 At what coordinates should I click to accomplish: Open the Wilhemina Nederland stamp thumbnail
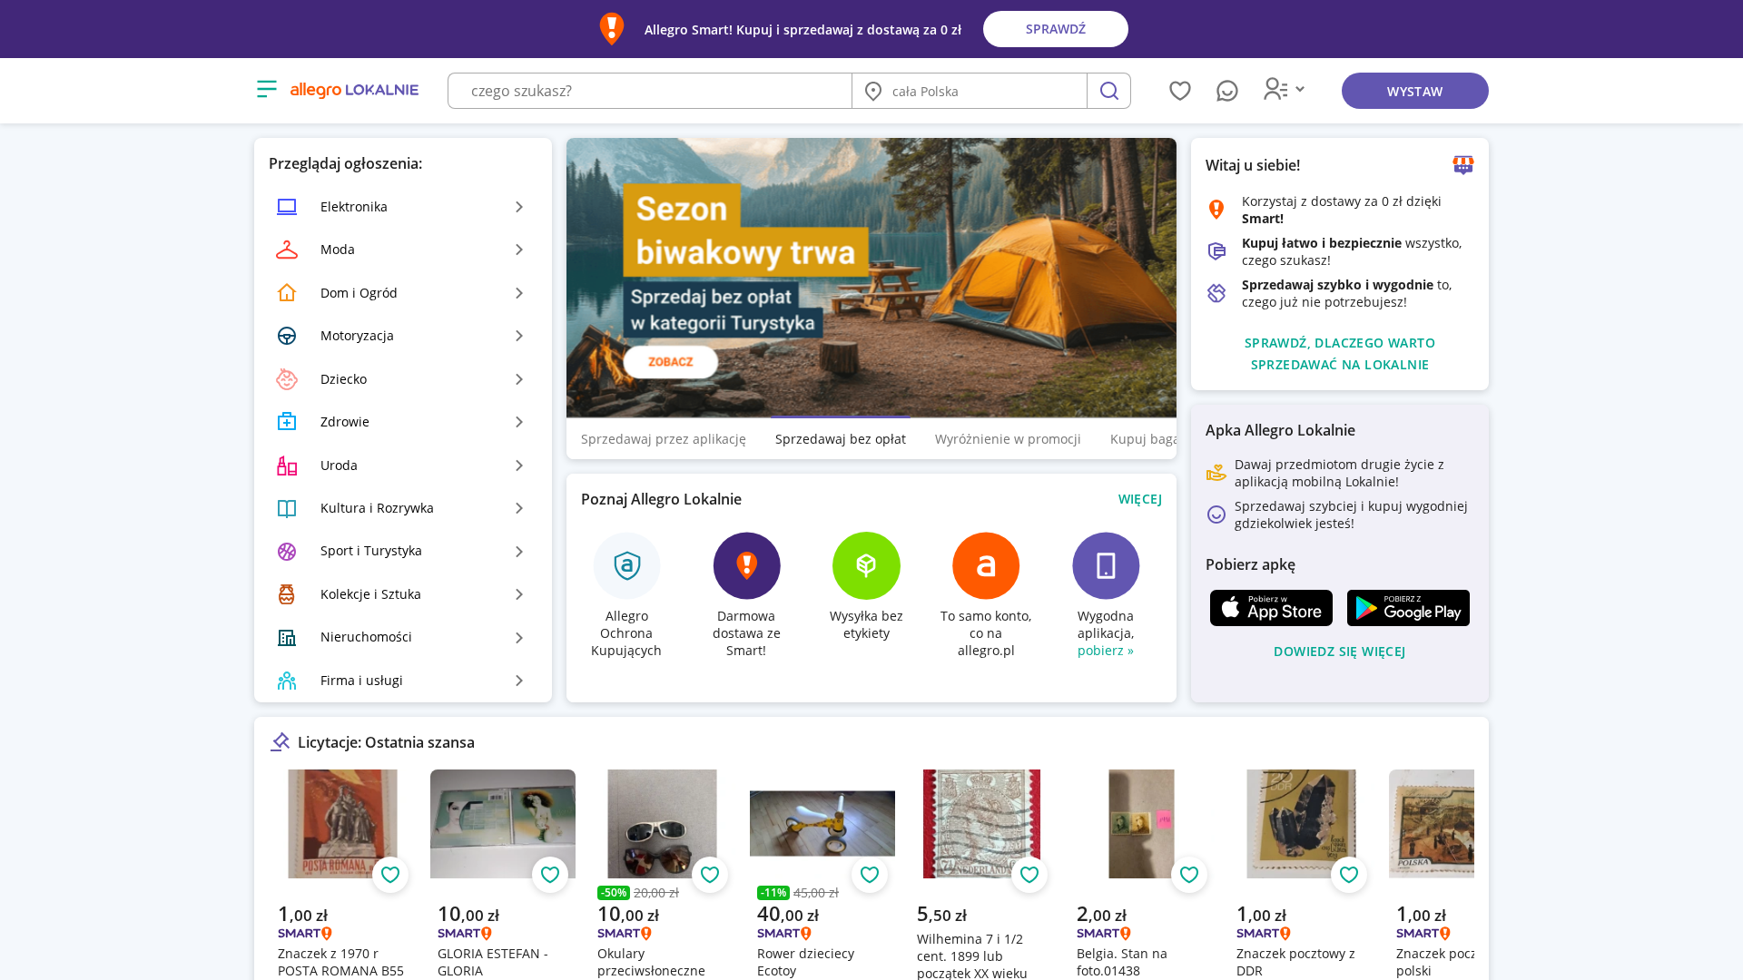tap(982, 824)
